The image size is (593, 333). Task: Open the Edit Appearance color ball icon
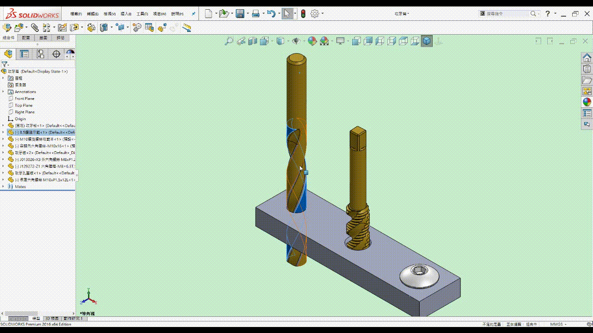(313, 41)
